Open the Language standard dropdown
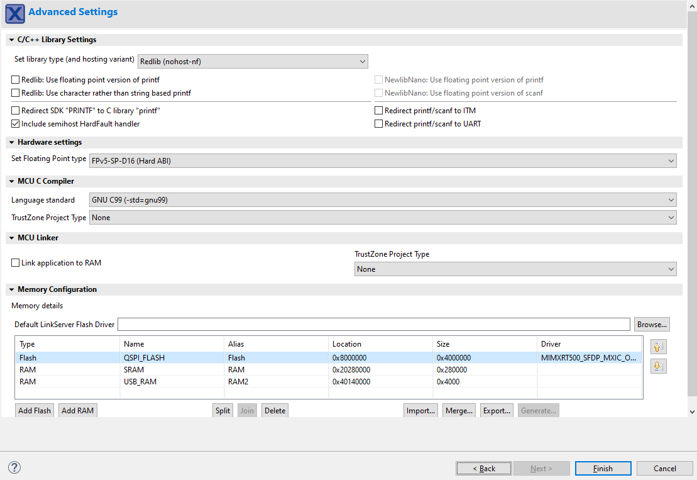The image size is (697, 480). click(x=383, y=200)
